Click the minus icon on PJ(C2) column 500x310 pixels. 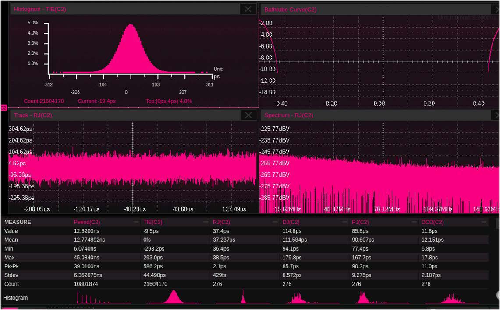point(414,222)
